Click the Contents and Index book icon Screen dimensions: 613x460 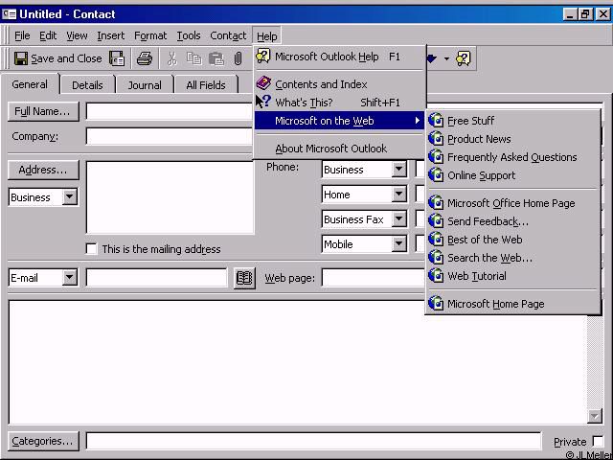click(x=264, y=83)
